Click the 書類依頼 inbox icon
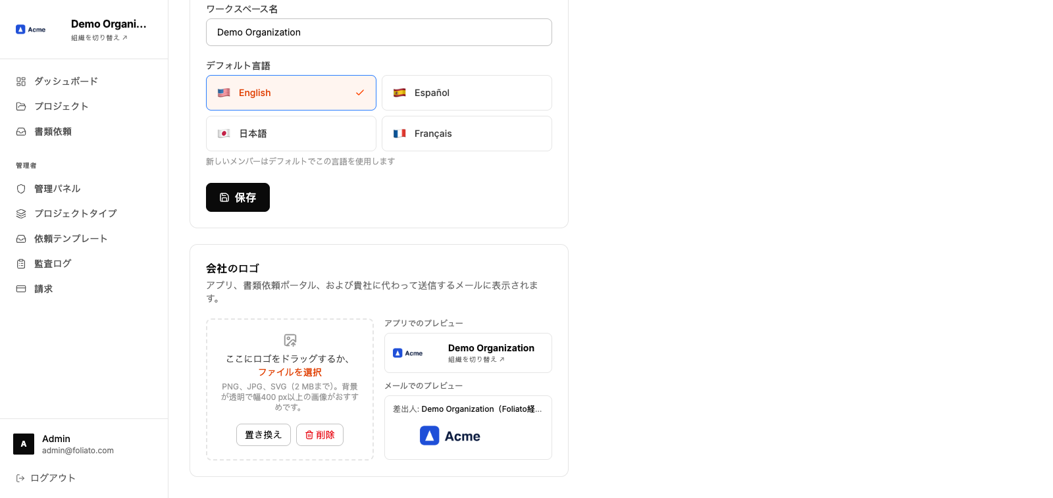Image resolution: width=1053 pixels, height=498 pixels. tap(21, 132)
